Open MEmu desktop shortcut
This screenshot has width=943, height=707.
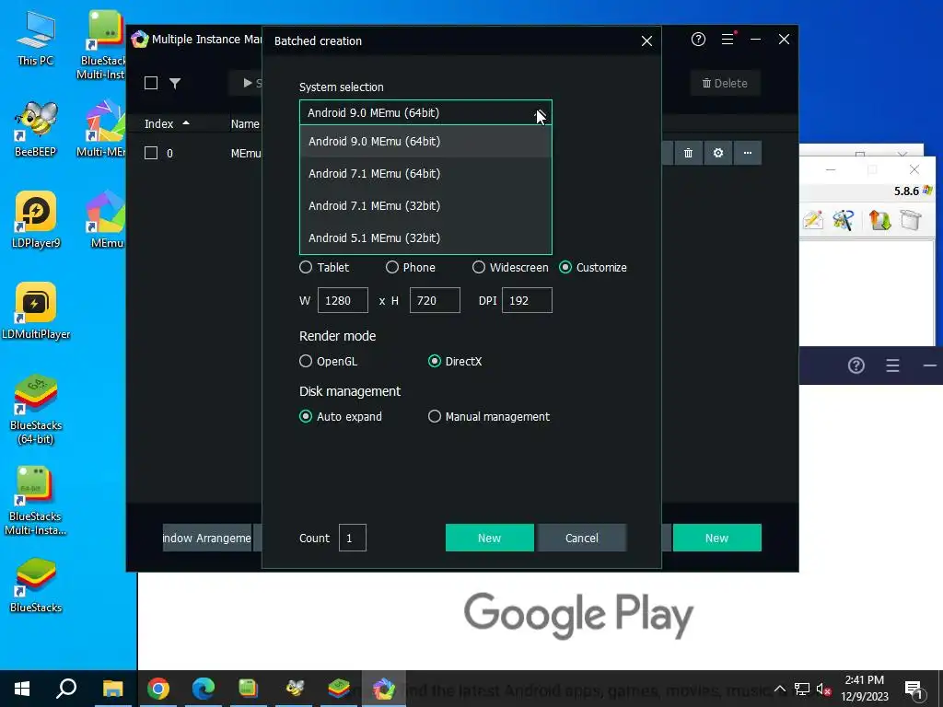107,220
